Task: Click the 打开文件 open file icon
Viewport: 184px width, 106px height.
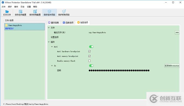Action: point(7,11)
